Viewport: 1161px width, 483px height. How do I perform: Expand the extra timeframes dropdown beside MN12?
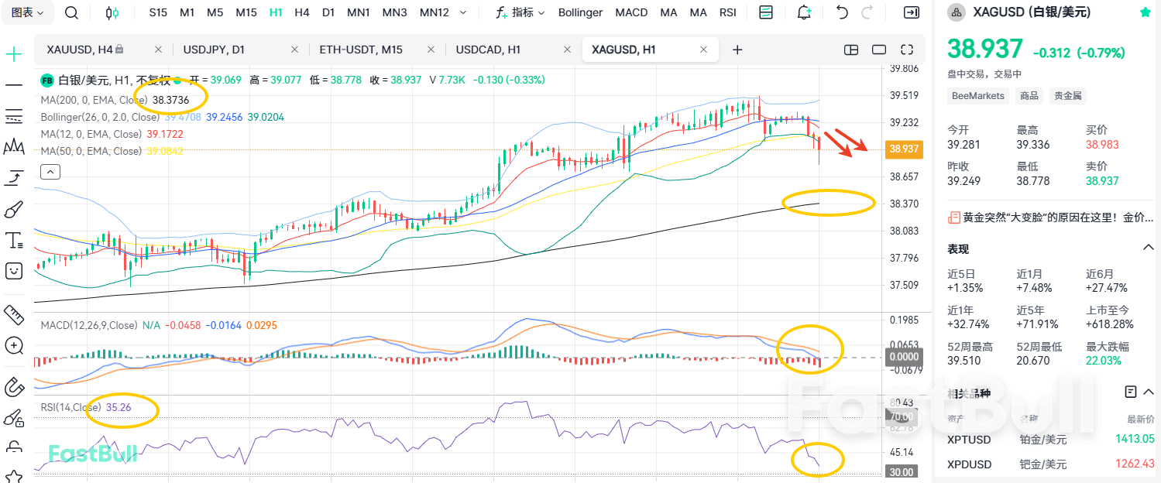[x=462, y=12]
